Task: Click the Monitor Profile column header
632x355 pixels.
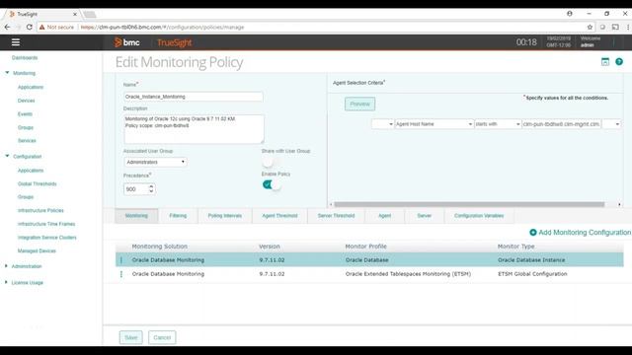Action: click(x=365, y=247)
